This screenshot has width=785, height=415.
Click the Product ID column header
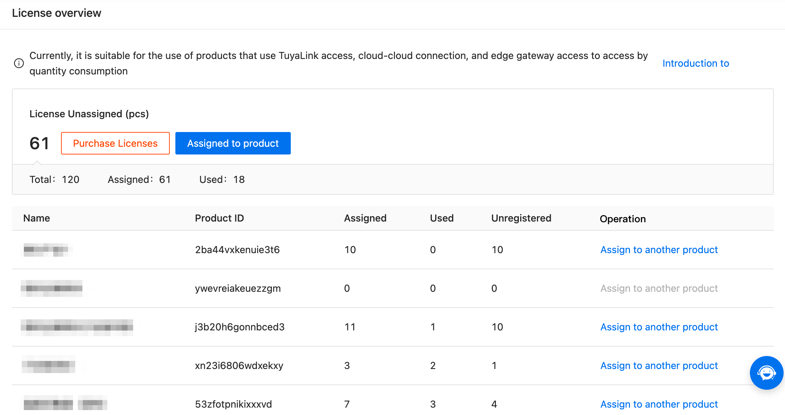219,218
